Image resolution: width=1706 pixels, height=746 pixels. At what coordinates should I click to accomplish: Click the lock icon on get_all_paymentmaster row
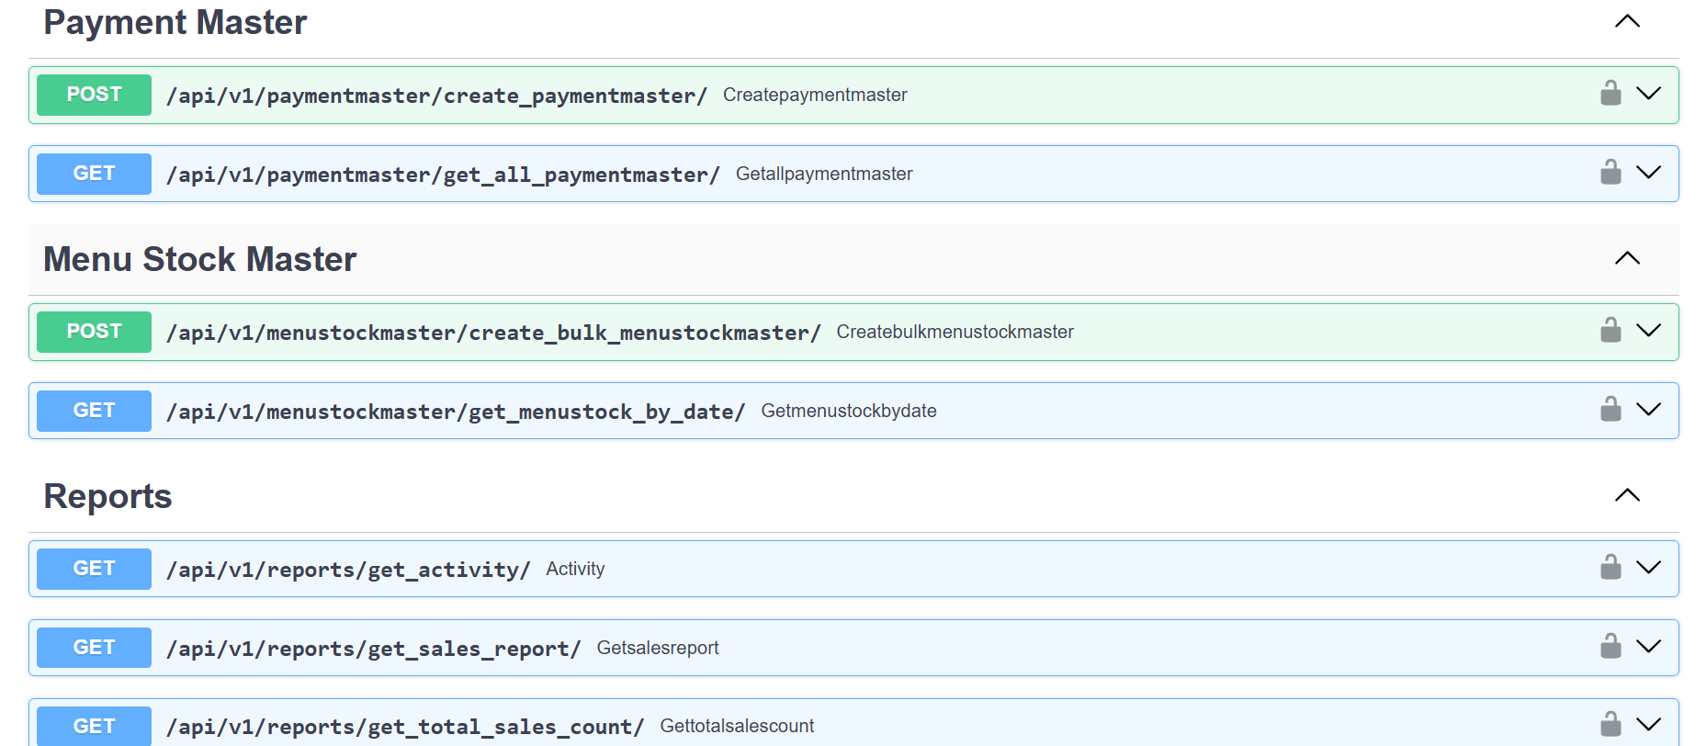click(1610, 173)
